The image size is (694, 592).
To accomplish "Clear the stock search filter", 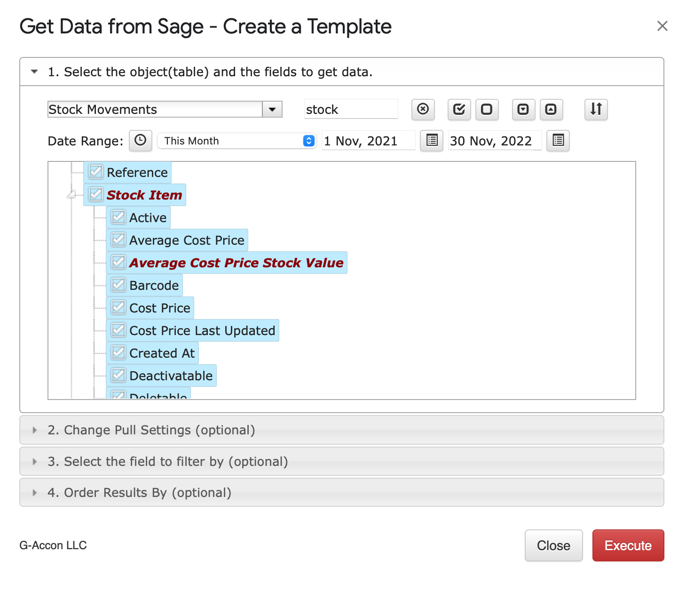I will pyautogui.click(x=423, y=110).
